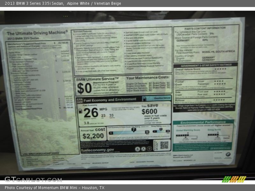Click the VIN line at sticker bottom
The width and height of the screenshot is (255, 191).
click(41, 153)
